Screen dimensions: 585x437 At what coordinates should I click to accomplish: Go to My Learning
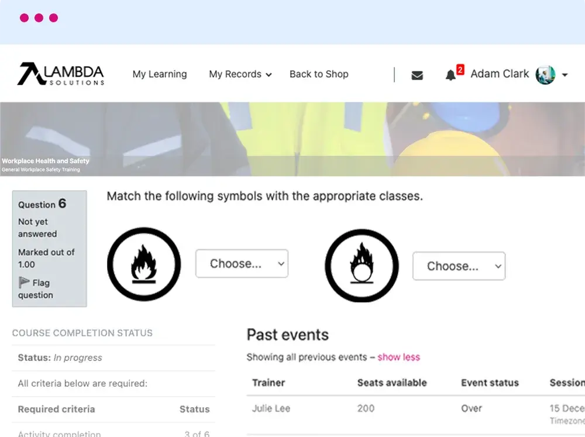coord(160,74)
